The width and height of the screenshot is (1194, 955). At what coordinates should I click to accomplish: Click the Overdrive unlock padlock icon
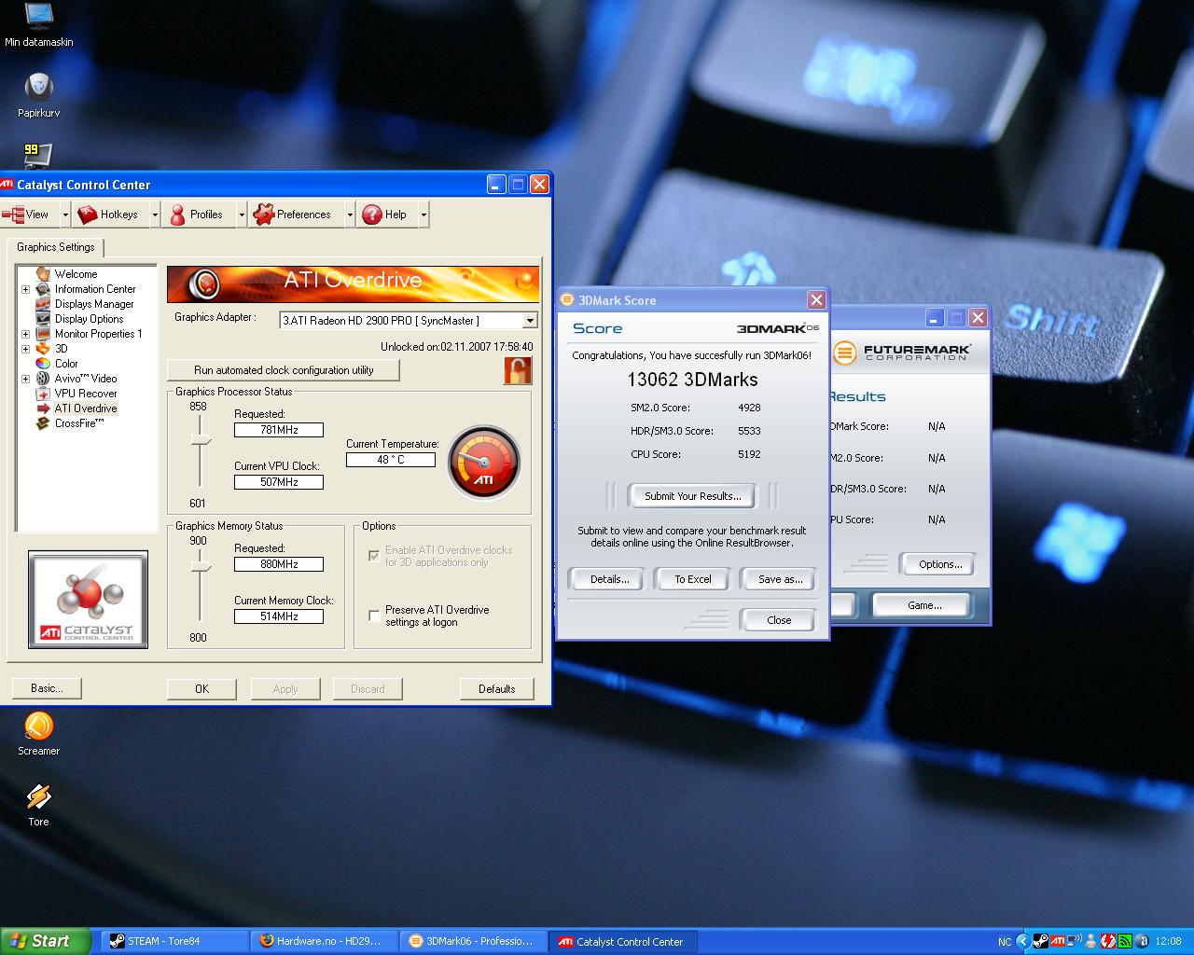[517, 370]
